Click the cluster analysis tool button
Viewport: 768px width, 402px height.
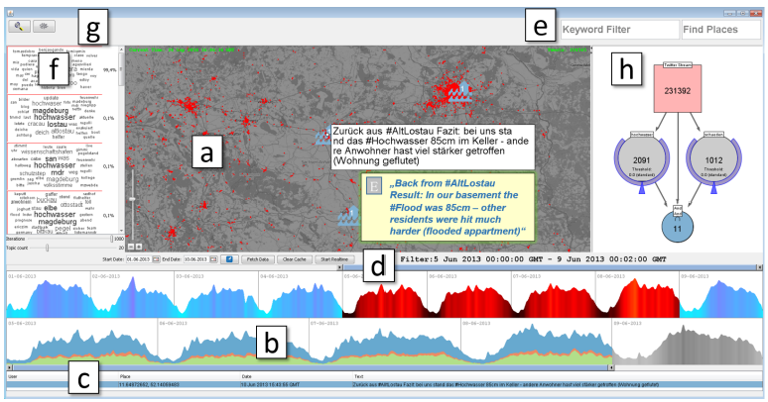pyautogui.click(x=44, y=27)
